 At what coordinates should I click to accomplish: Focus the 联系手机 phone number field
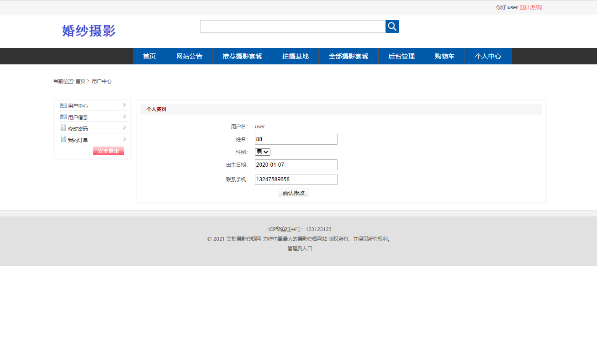click(296, 179)
